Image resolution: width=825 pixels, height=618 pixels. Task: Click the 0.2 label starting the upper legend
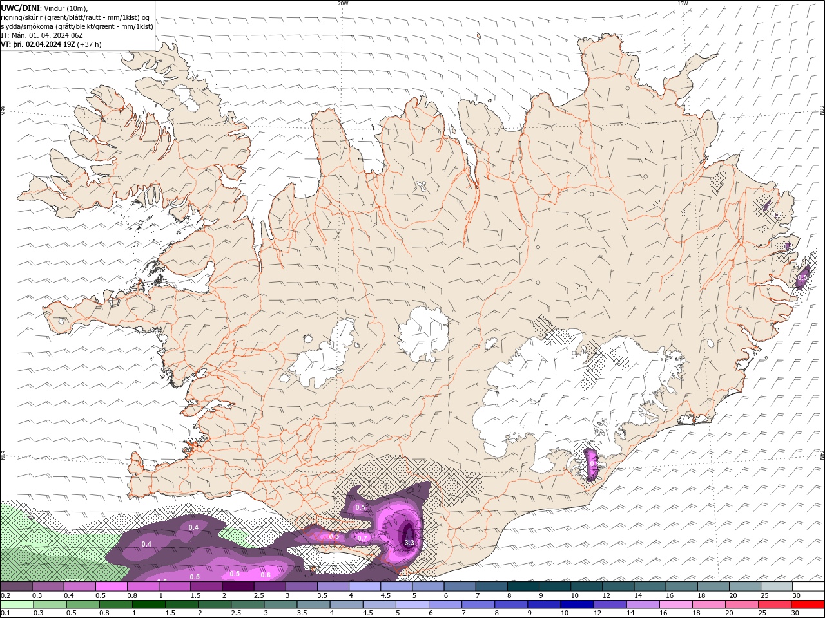[x=5, y=595]
